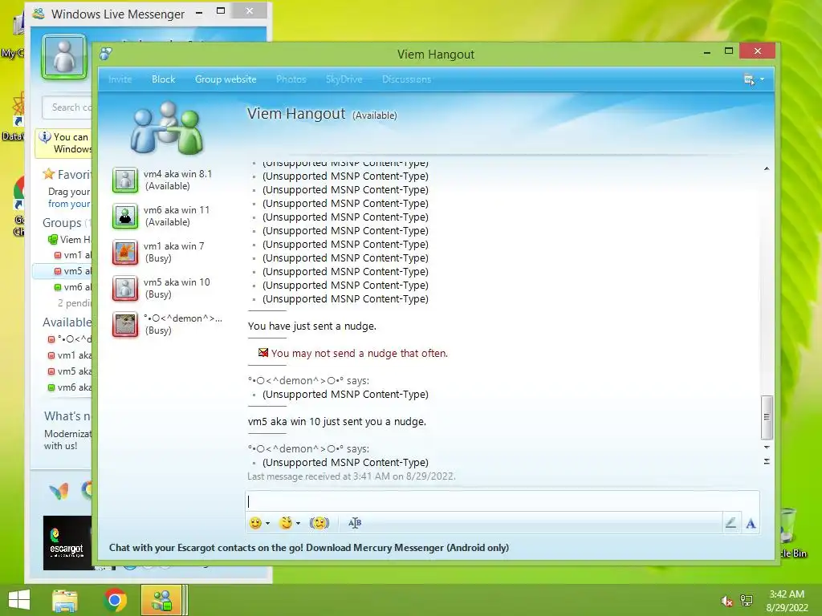Click Invite in conversation toolbar
822x616 pixels.
click(x=120, y=79)
